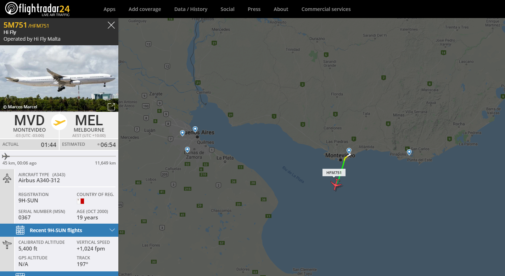Click the Flightradar24 logo
505x276 pixels.
pyautogui.click(x=37, y=9)
